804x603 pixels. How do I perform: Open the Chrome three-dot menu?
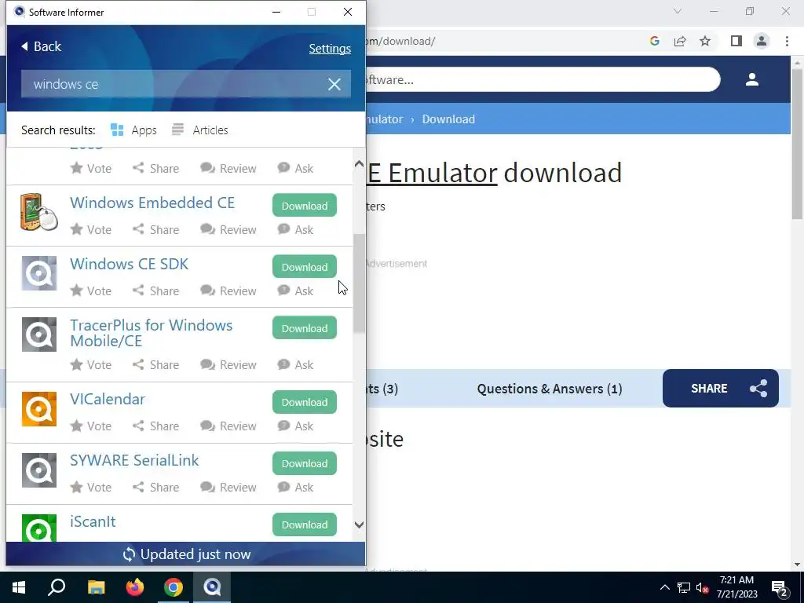coord(787,41)
